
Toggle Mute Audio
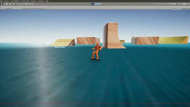(184, 9)
